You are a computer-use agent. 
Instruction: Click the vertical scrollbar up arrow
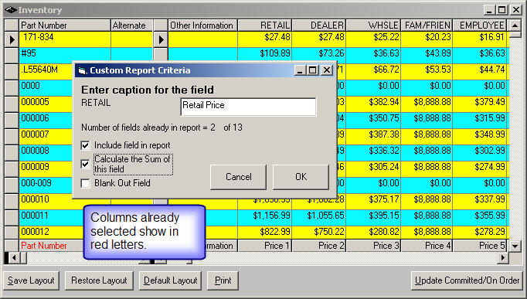[x=515, y=25]
